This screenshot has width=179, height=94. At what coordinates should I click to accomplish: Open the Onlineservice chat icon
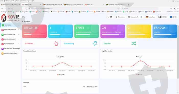tap(116, 17)
